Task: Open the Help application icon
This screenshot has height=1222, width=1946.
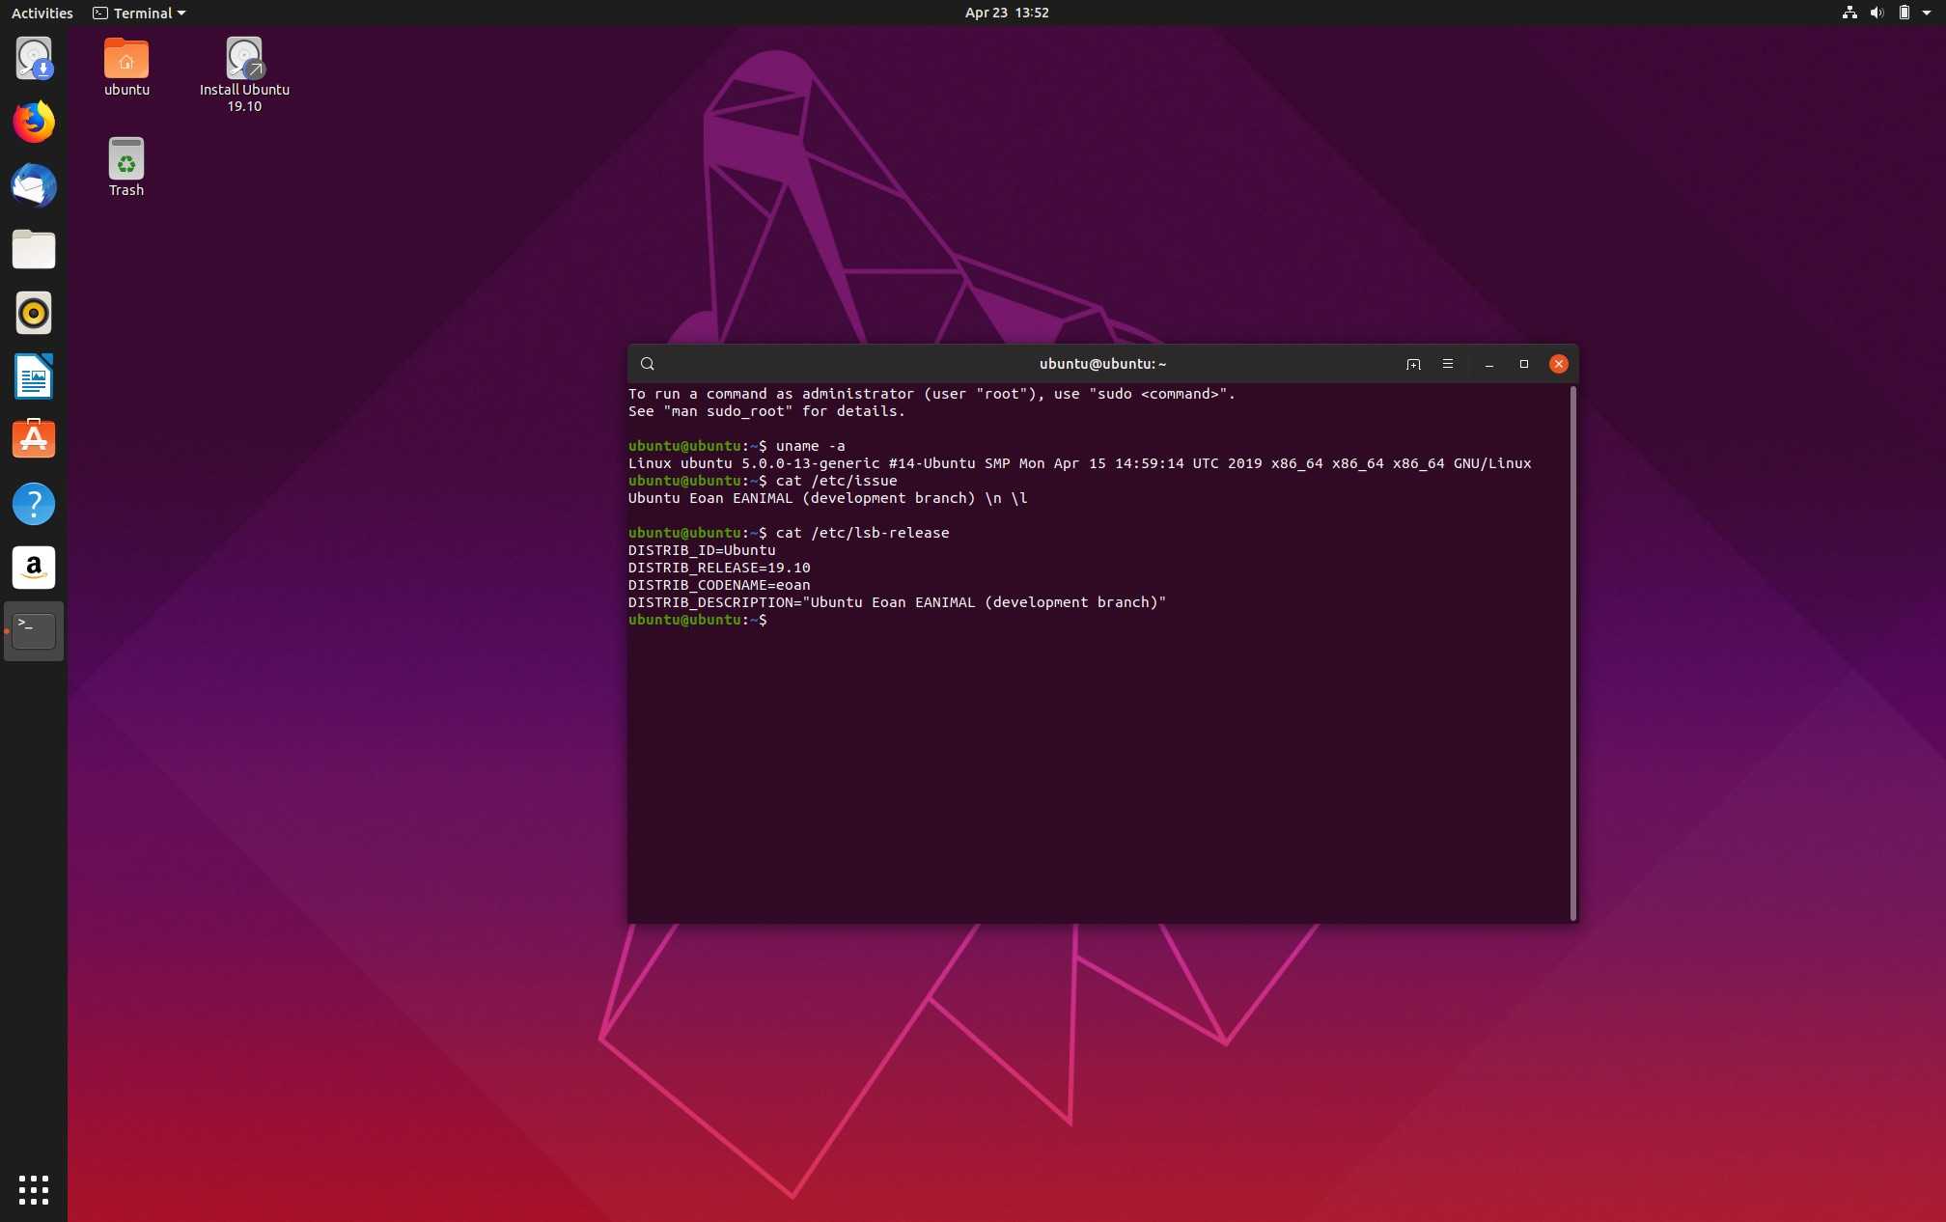Action: click(34, 504)
